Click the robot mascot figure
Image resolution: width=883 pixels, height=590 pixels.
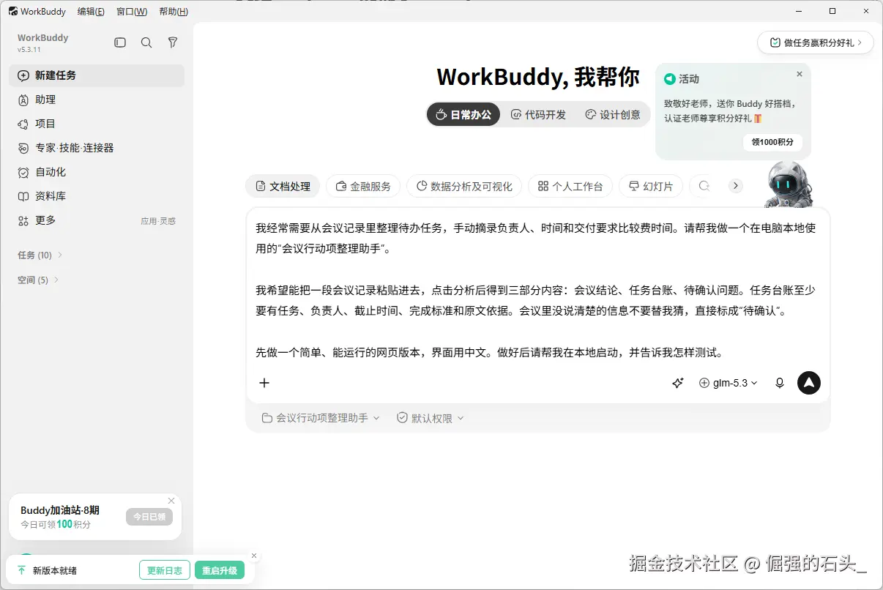click(789, 184)
